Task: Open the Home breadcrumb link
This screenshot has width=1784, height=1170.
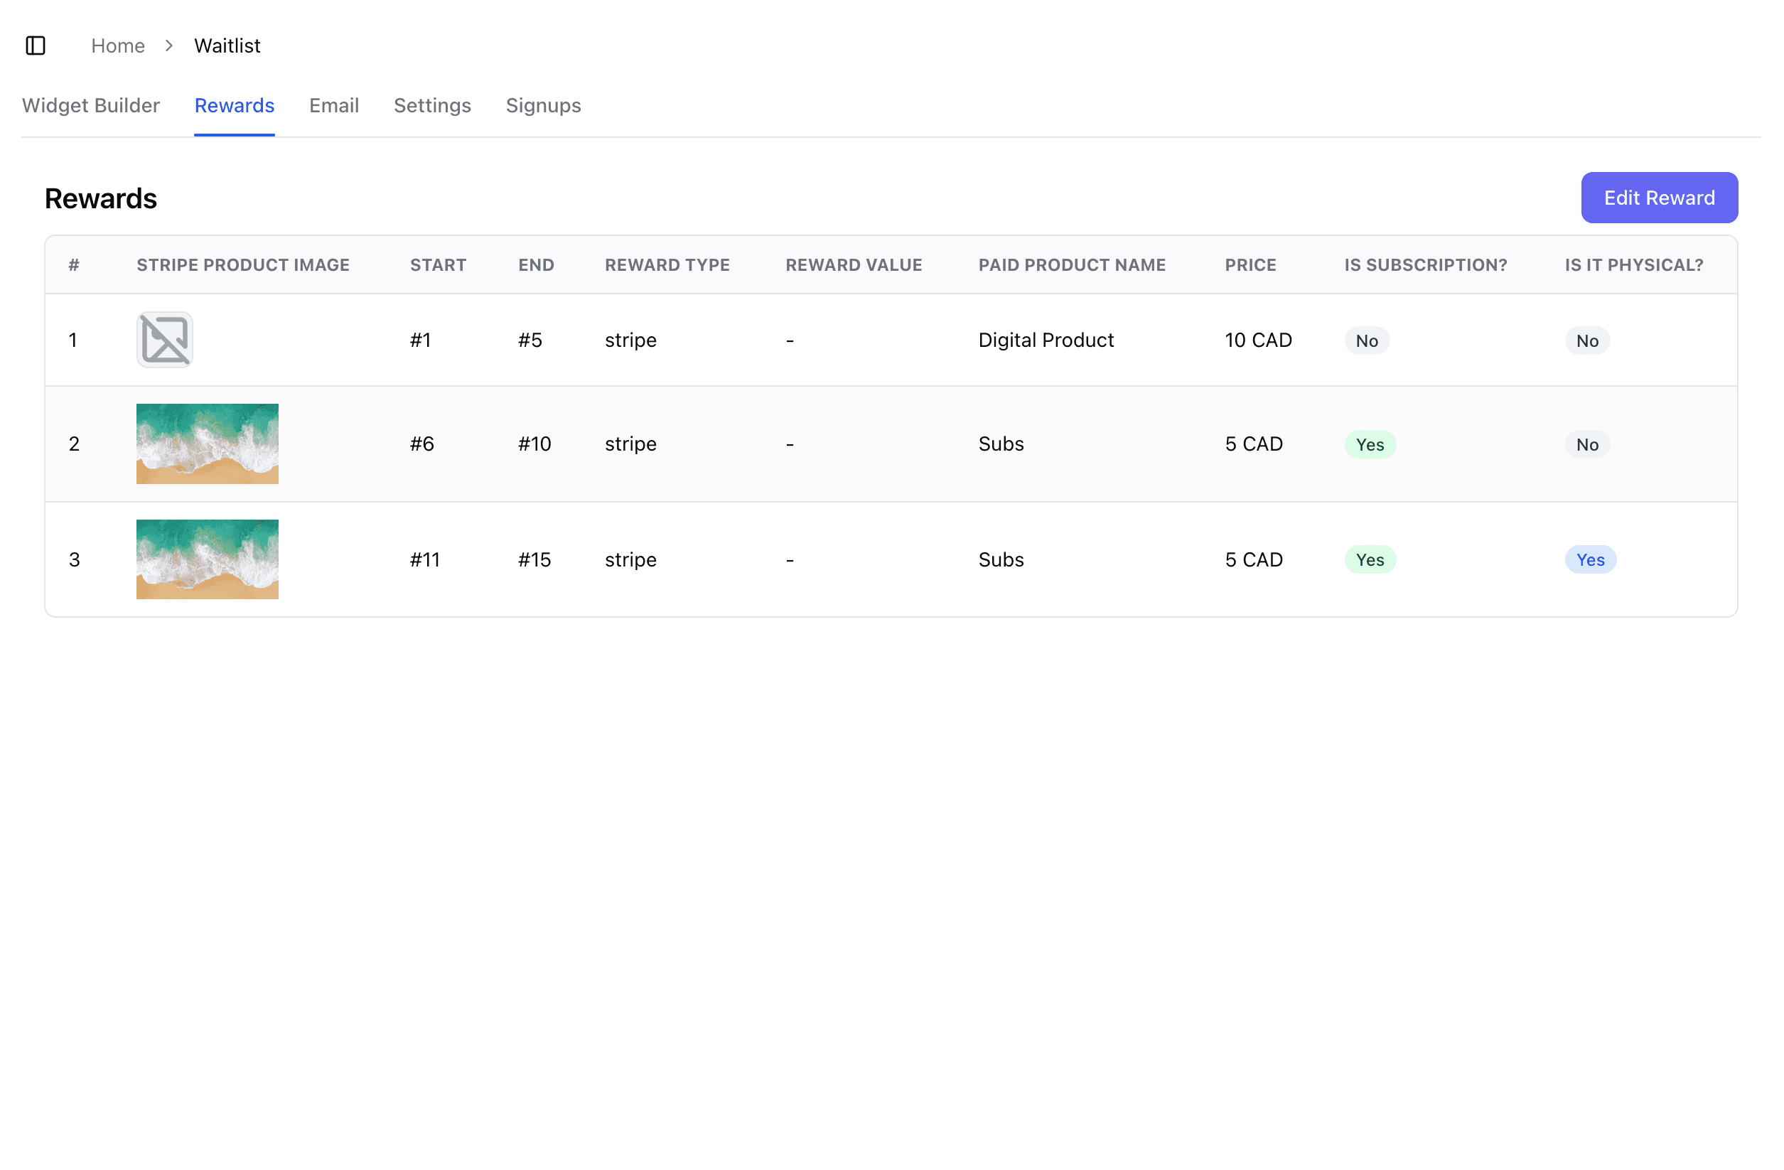Action: coord(118,45)
